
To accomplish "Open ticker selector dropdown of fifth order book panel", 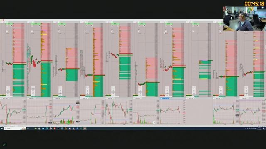I will point(110,22).
